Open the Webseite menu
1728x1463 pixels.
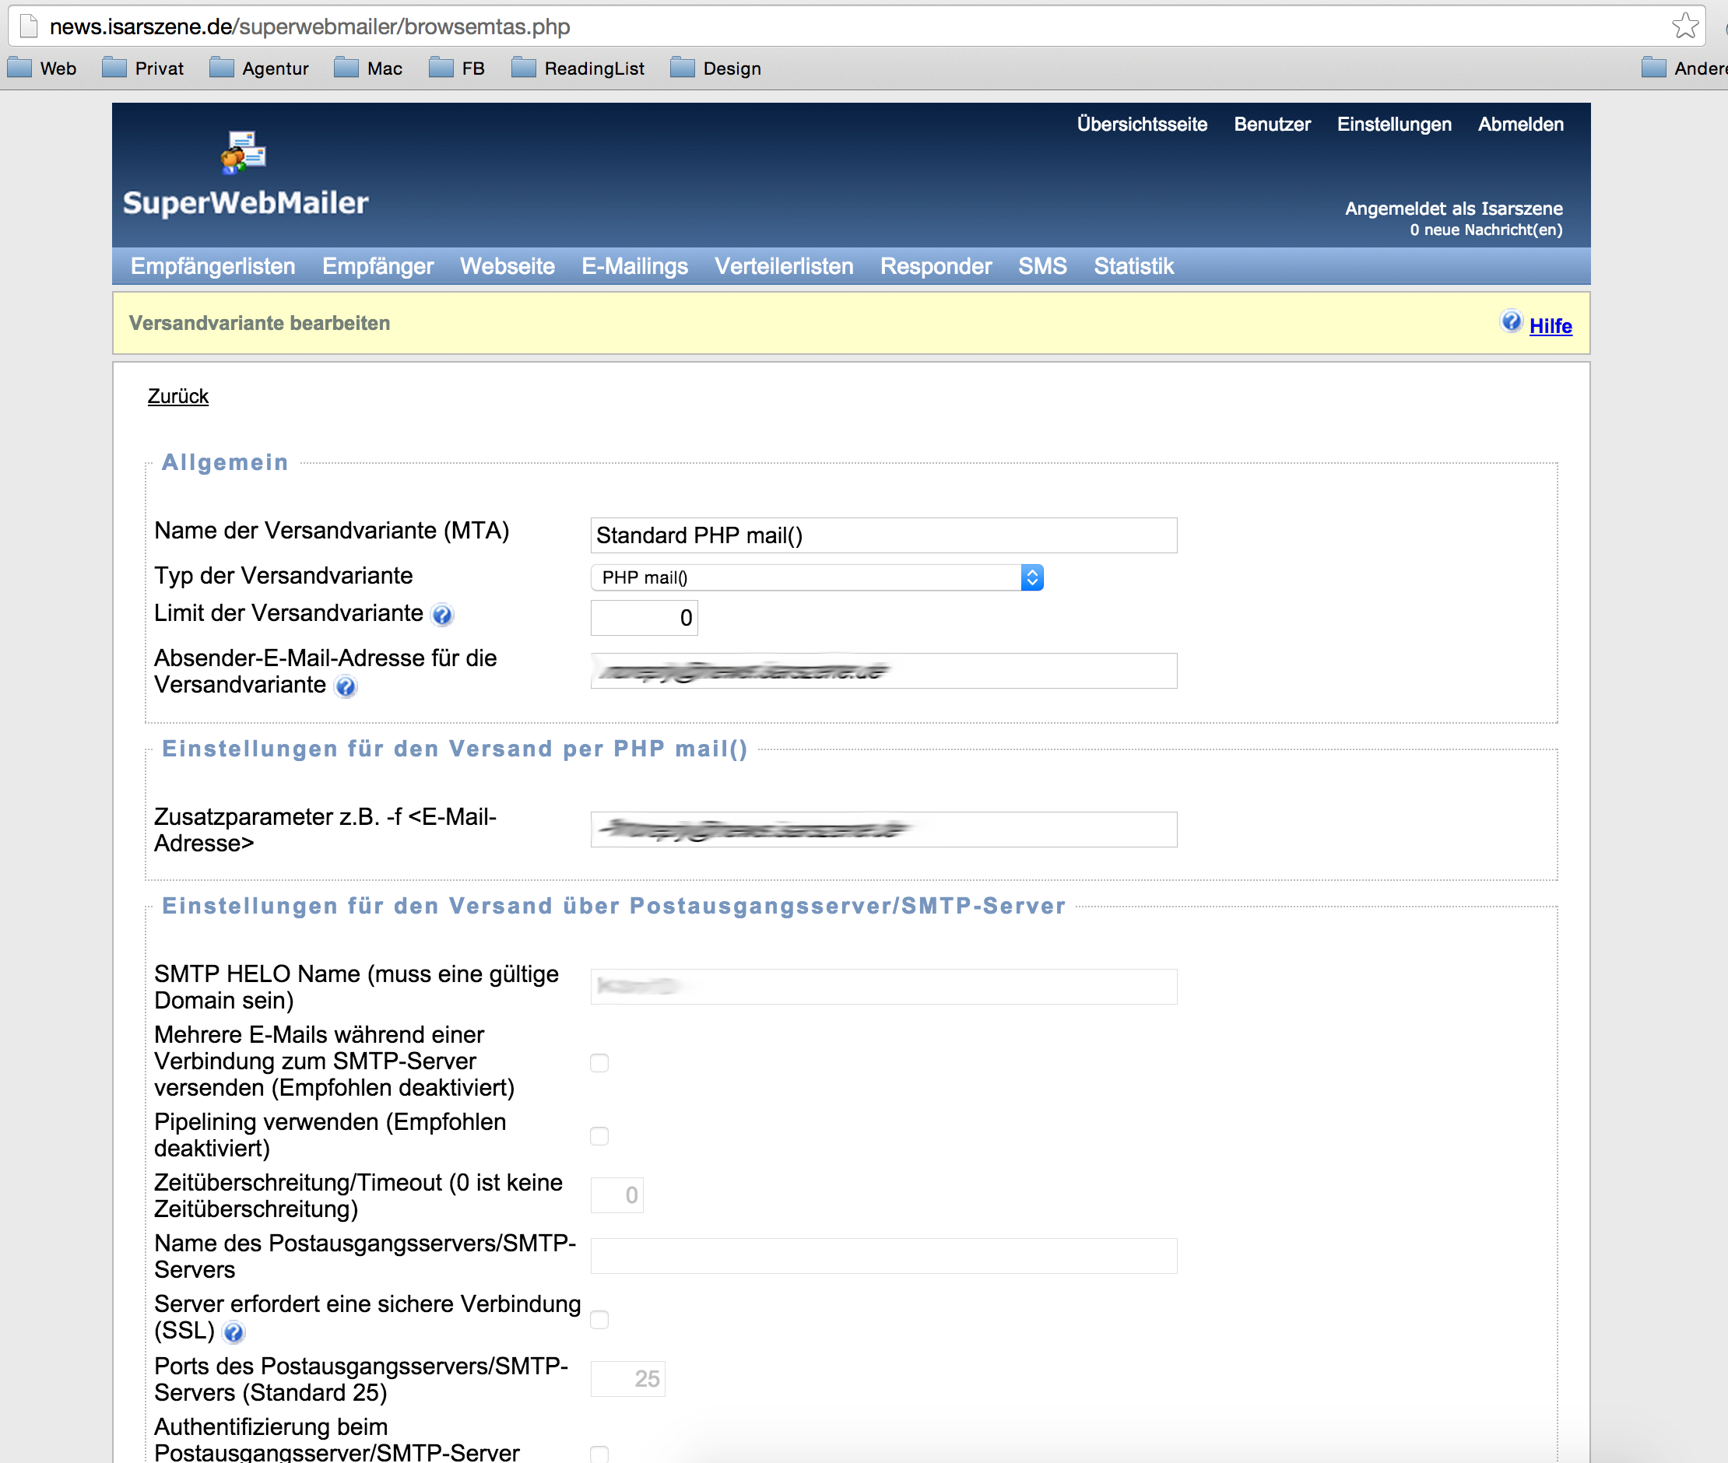pos(508,266)
